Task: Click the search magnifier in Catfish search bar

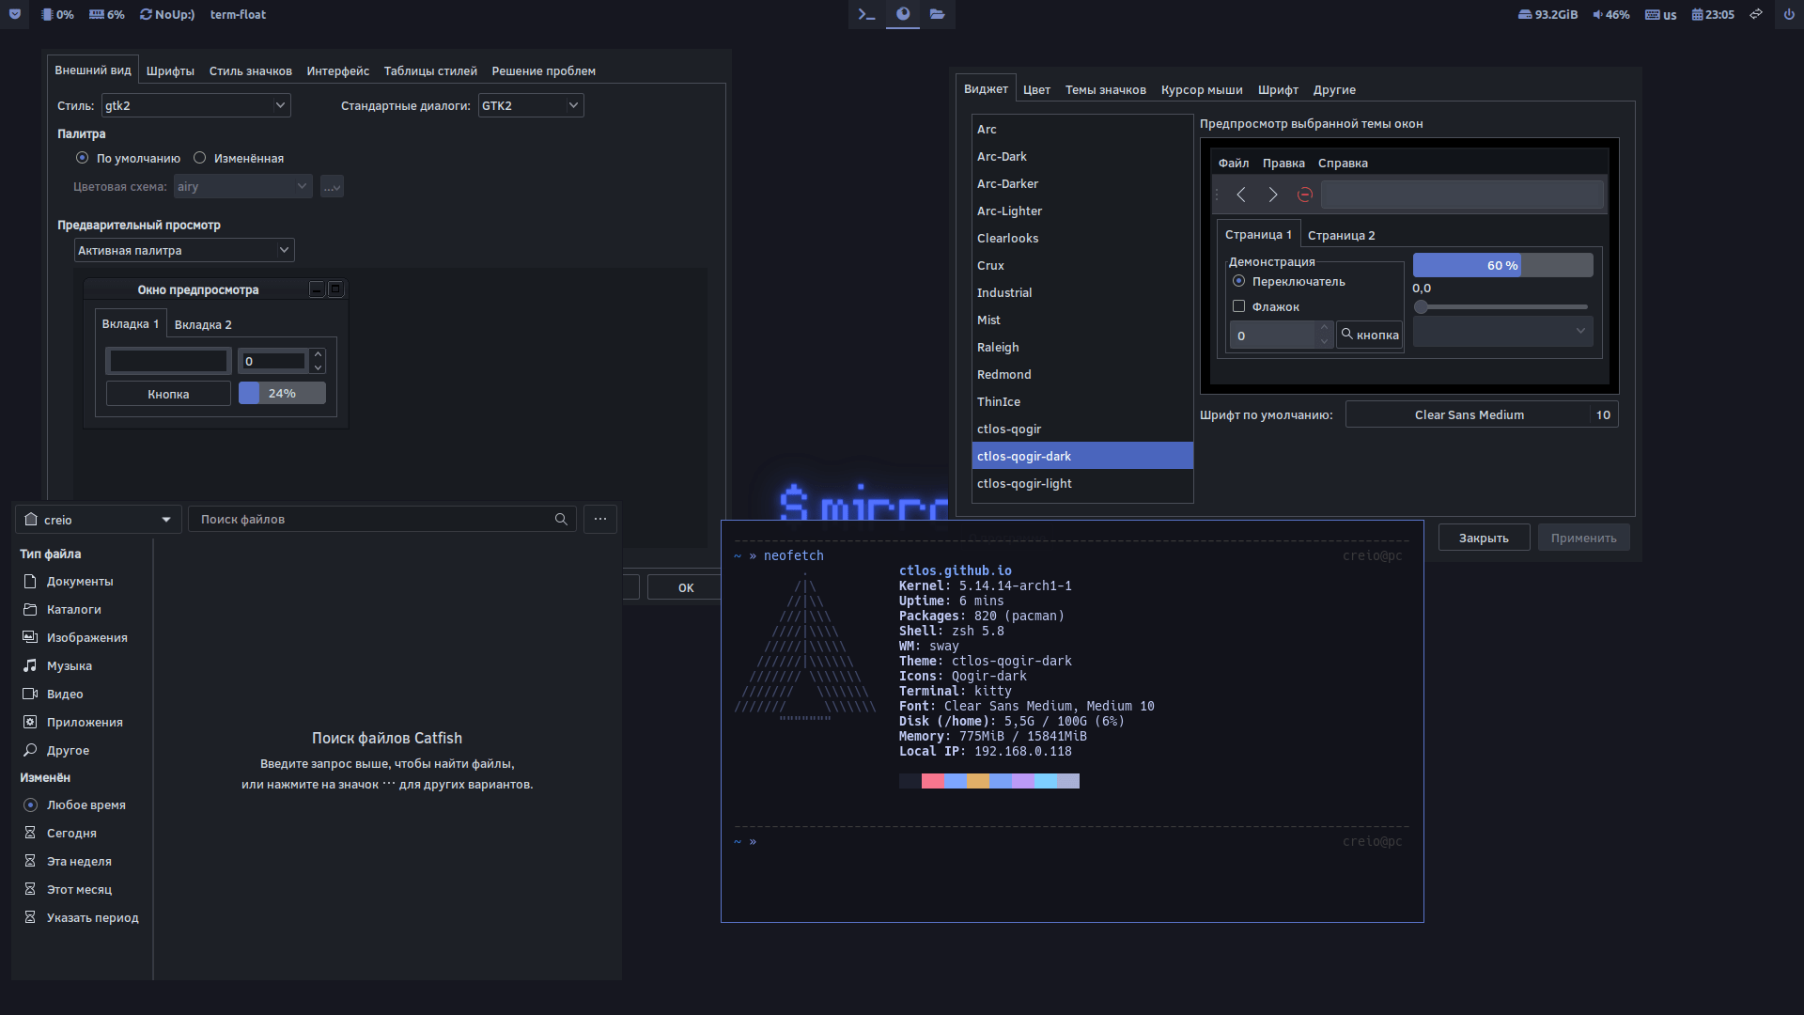Action: coord(561,519)
